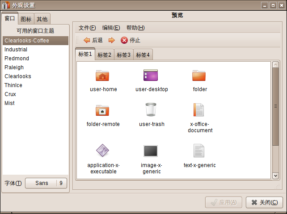
Task: Pick the ThinIce theme
Action: tap(35, 85)
